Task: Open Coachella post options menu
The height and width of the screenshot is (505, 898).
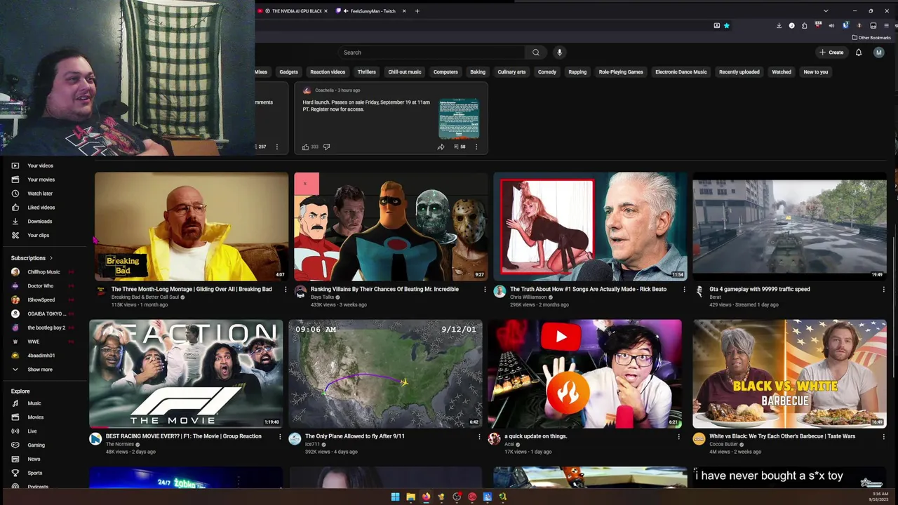Action: coord(476,147)
